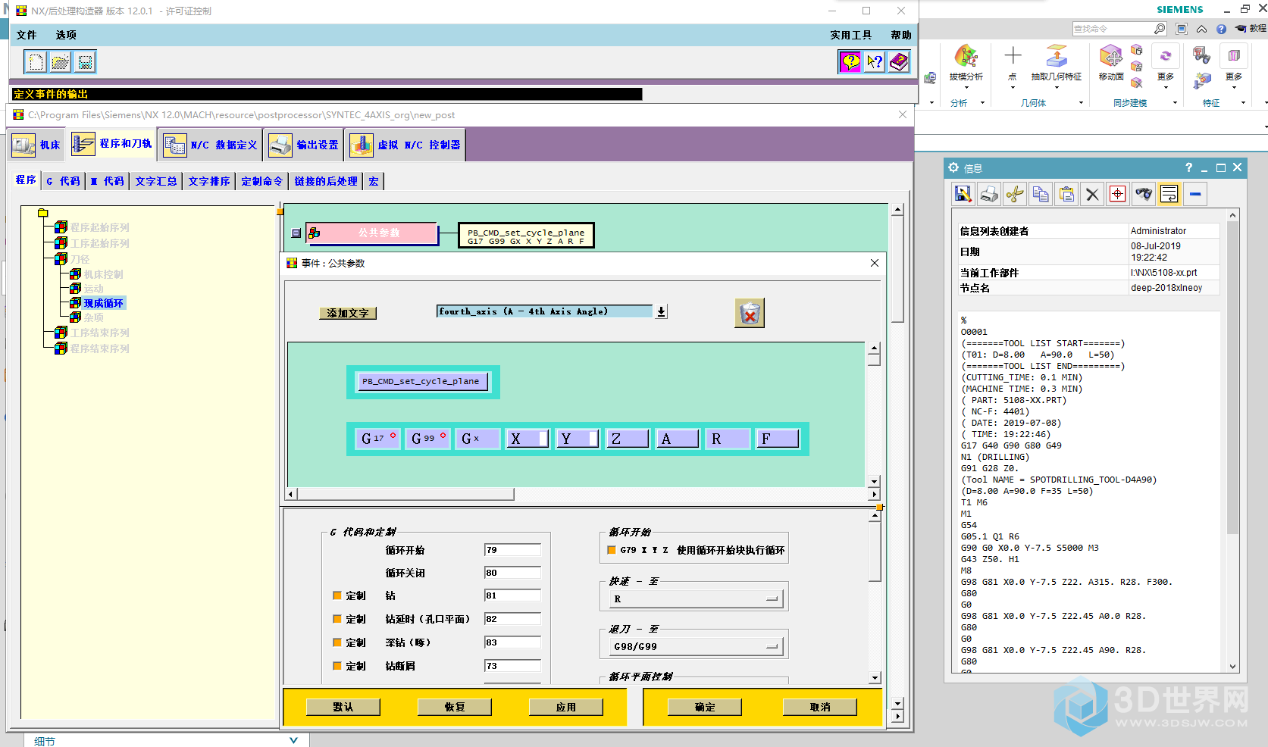Switch to the 输出设置 tab
This screenshot has height=747, width=1268.
304,145
